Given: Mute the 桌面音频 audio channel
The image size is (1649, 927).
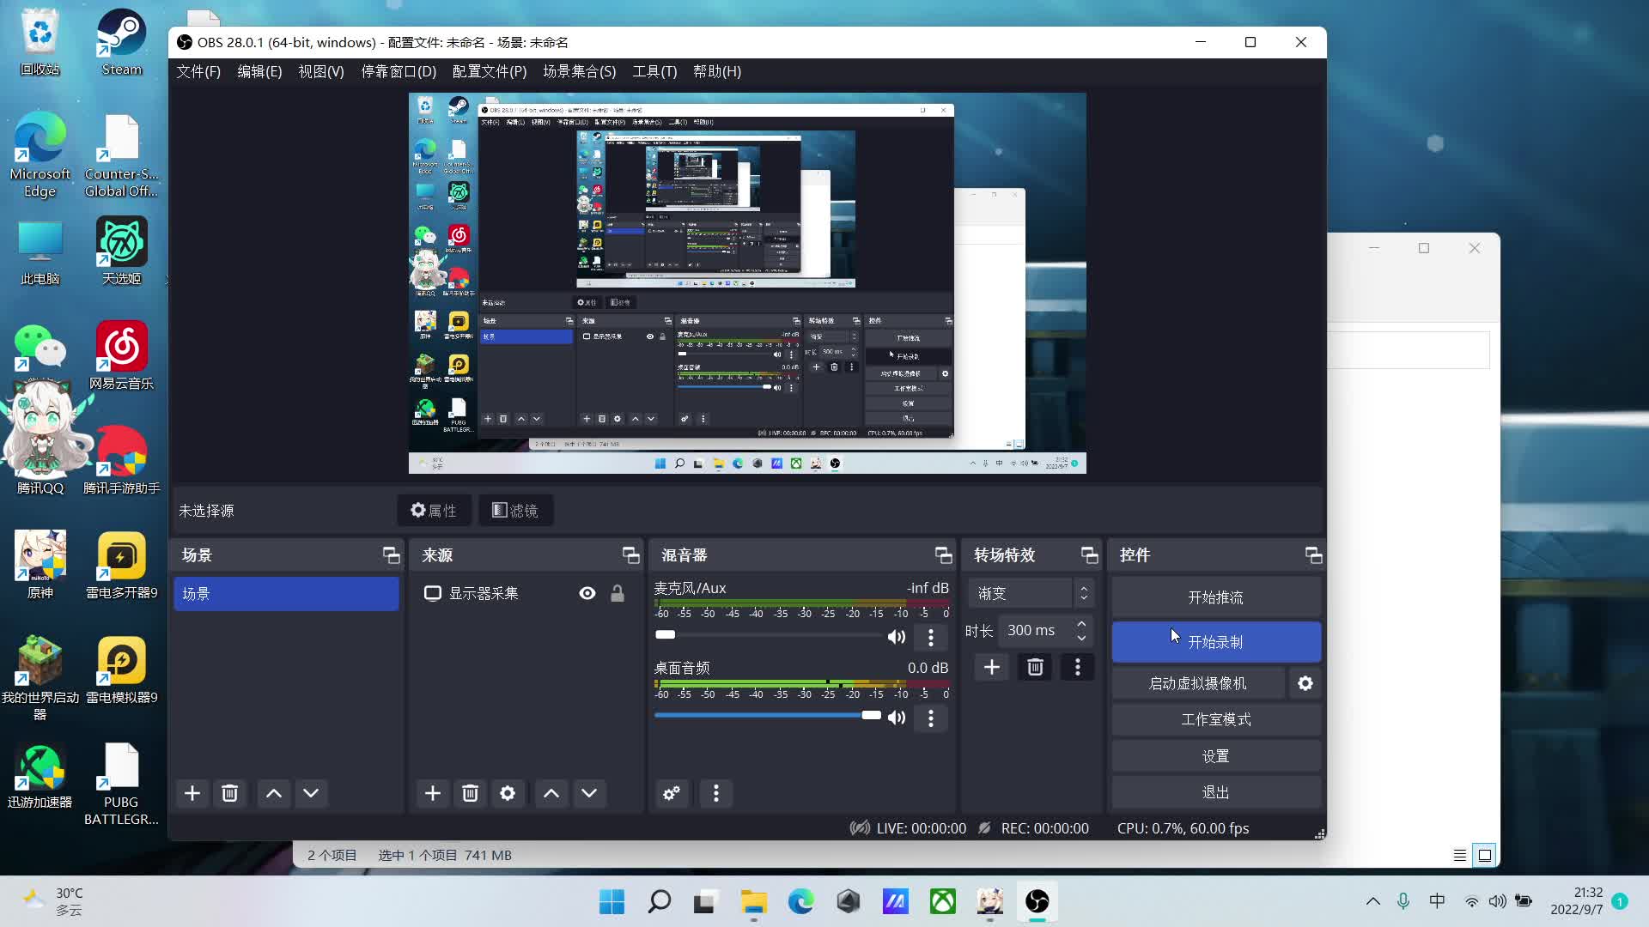Looking at the screenshot, I should pyautogui.click(x=897, y=718).
